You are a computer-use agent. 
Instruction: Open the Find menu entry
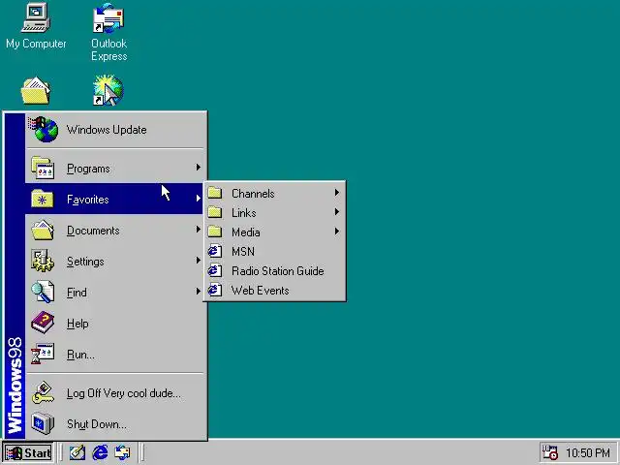pos(114,292)
